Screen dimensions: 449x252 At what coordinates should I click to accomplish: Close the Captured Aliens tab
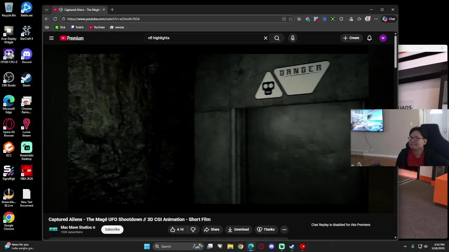tap(103, 10)
